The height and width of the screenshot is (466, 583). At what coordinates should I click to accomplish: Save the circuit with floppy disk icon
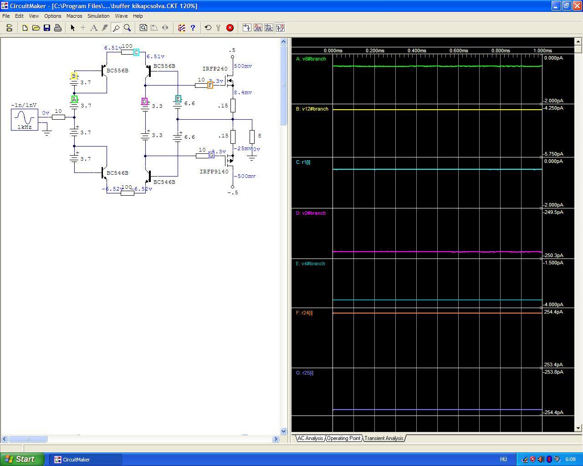[47, 28]
